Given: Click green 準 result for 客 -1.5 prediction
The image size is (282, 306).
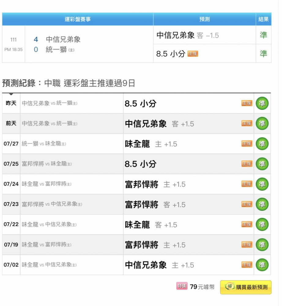Looking at the screenshot, I should (x=263, y=35).
